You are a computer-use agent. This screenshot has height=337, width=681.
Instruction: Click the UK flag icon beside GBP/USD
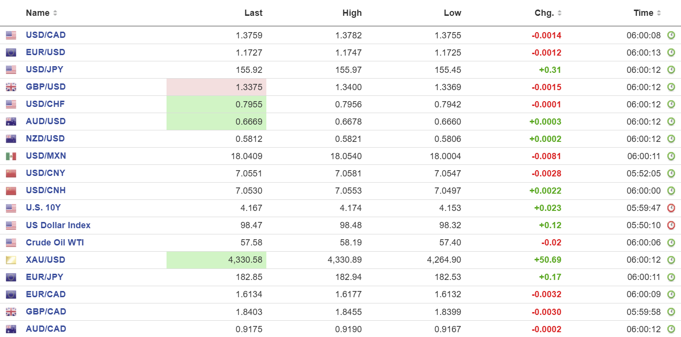point(11,87)
